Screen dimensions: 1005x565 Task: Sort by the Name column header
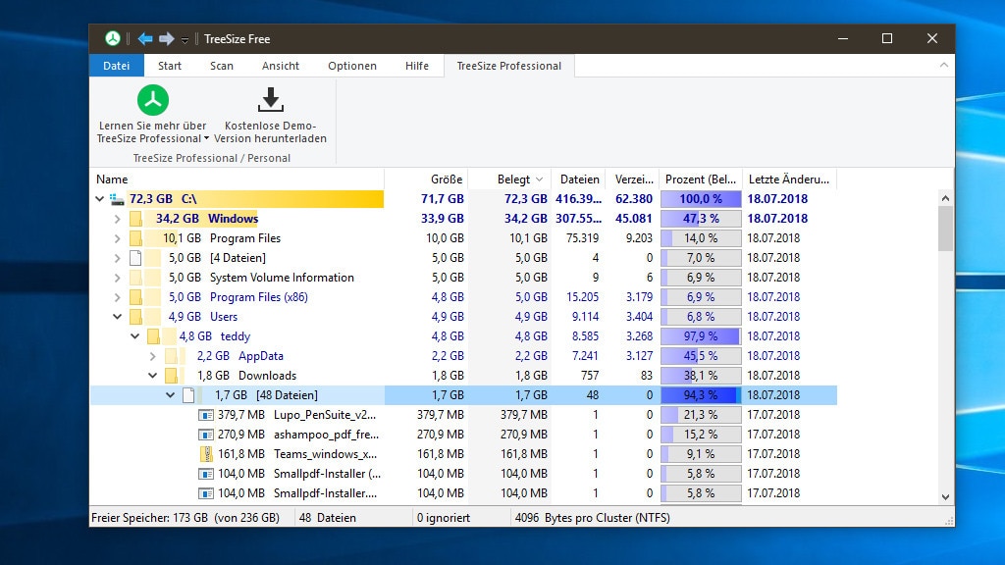[238, 180]
